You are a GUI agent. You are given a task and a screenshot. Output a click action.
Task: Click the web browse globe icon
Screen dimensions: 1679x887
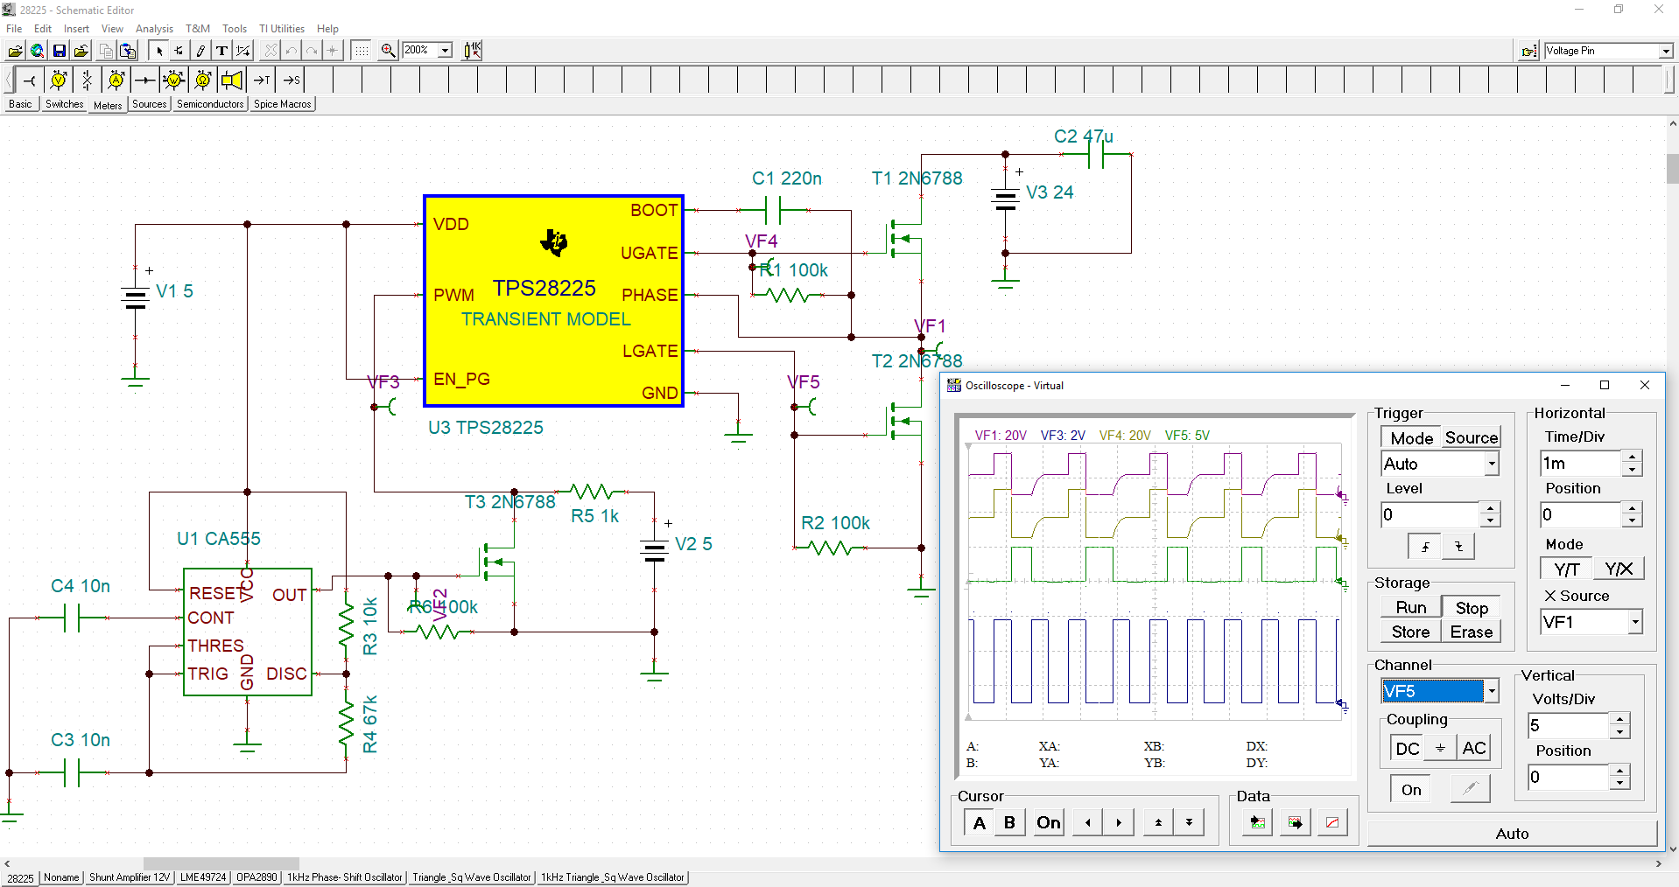click(x=37, y=51)
